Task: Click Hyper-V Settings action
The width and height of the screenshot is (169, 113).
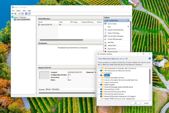Action: pyautogui.click(x=114, y=33)
